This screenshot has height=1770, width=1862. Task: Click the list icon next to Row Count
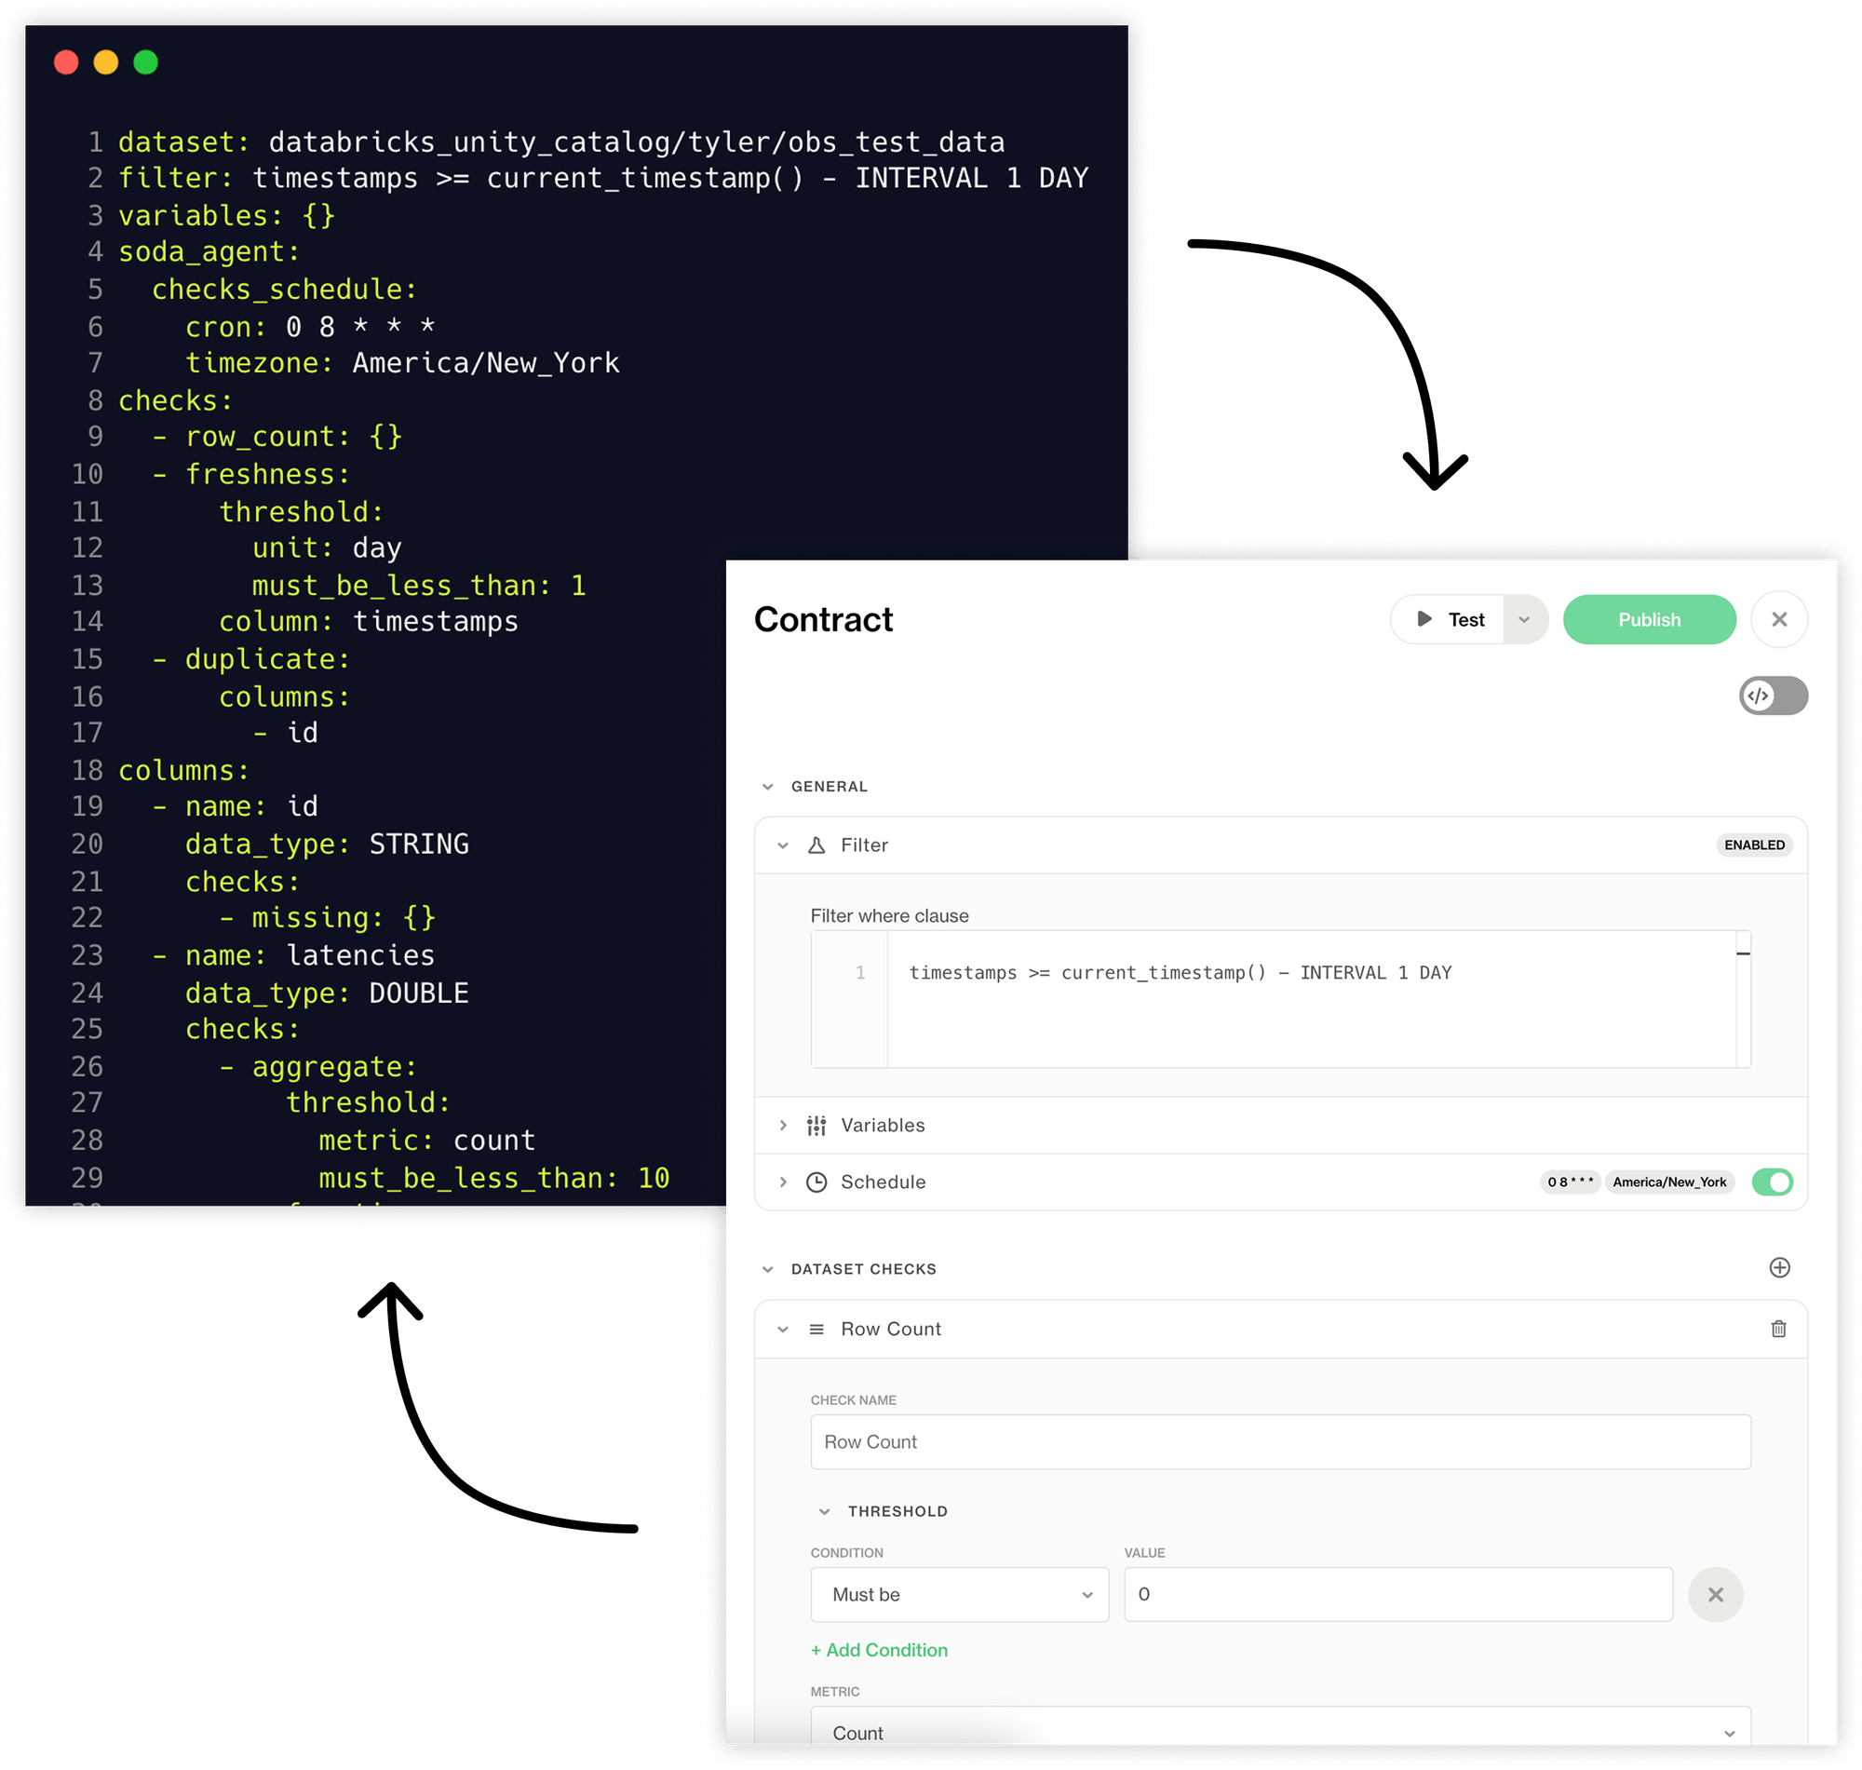pos(816,1329)
